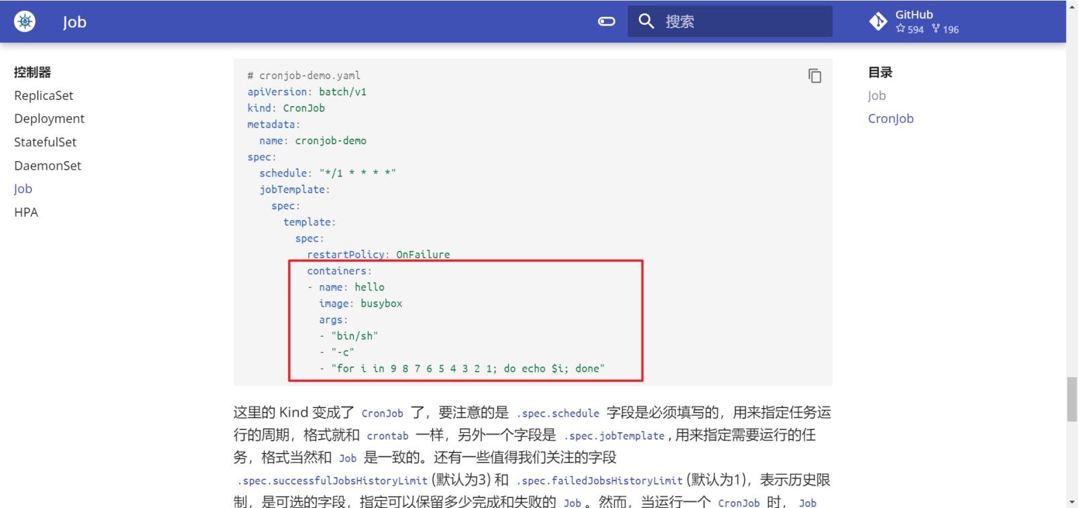Click the inline code 'crontab'

(x=387, y=436)
